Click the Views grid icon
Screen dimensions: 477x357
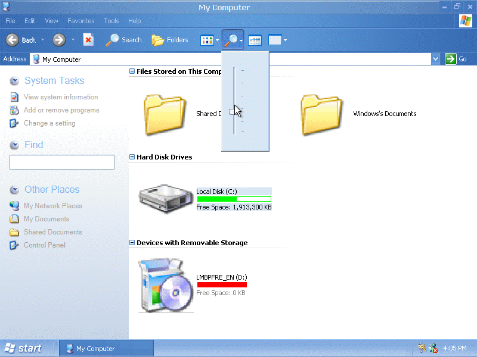(x=207, y=40)
